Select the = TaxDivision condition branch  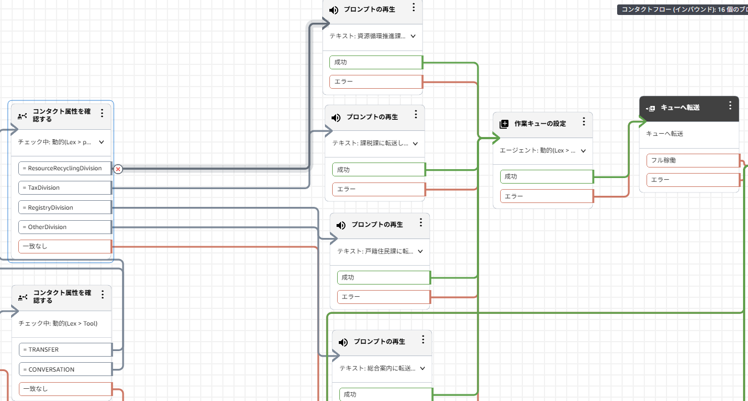tap(64, 188)
